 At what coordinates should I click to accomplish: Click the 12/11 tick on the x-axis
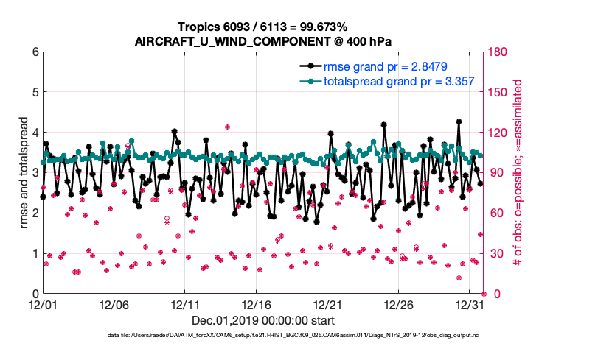point(186,304)
